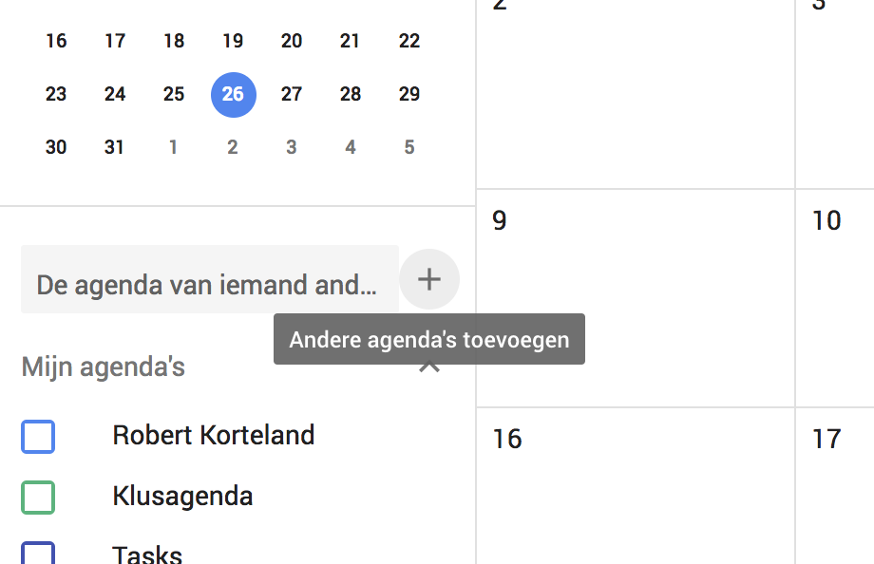Toggle the Tasks calendar checkbox
Viewport: 874px width, 564px height.
click(x=38, y=555)
